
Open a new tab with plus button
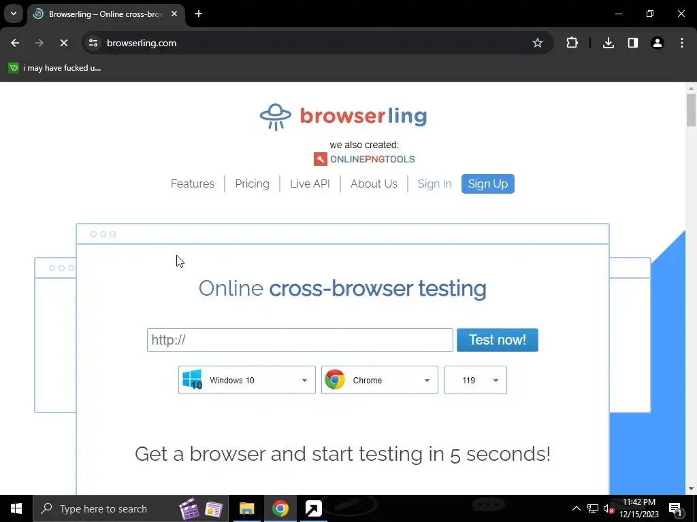[199, 14]
